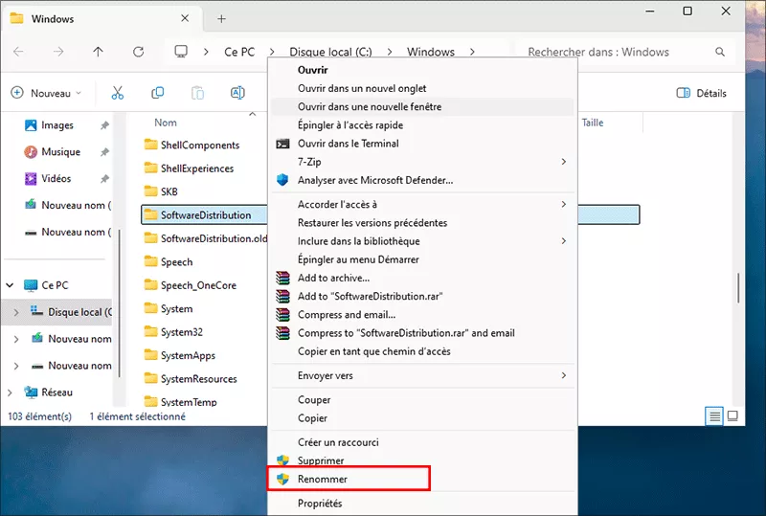Open the Nouveau dropdown menu
766x516 pixels.
pos(46,93)
